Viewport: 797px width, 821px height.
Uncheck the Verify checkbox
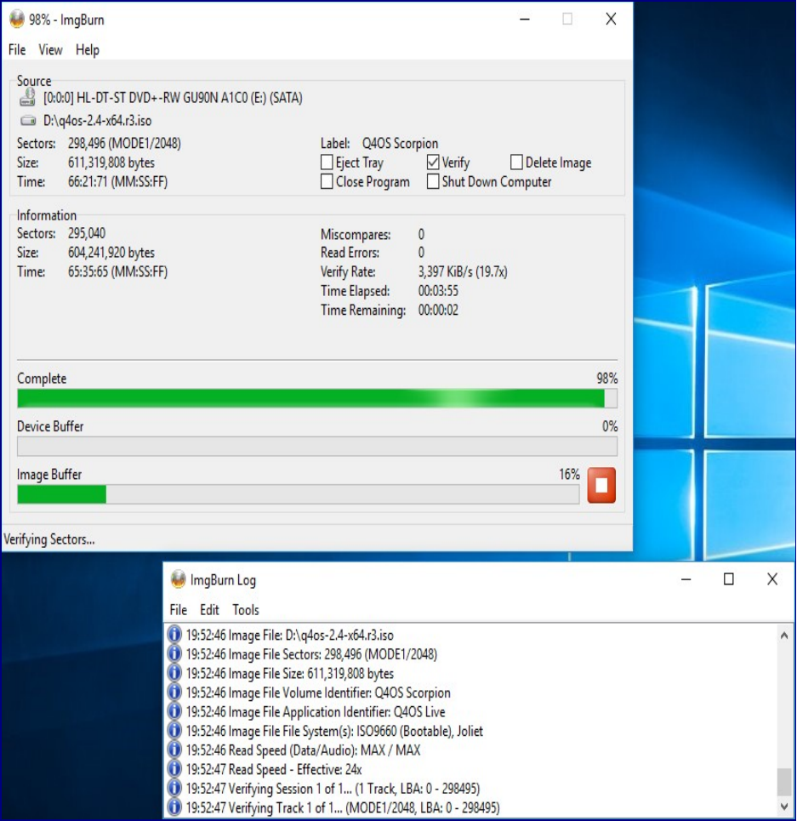433,162
